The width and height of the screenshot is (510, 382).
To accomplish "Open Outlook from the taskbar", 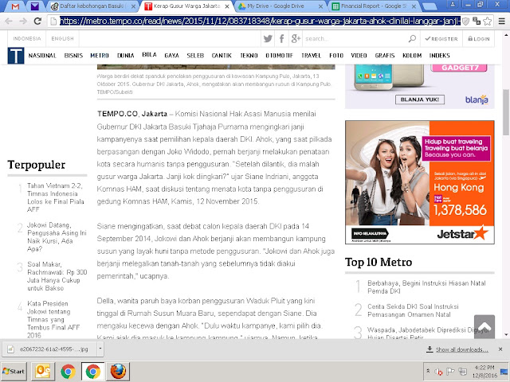I will [x=42, y=372].
